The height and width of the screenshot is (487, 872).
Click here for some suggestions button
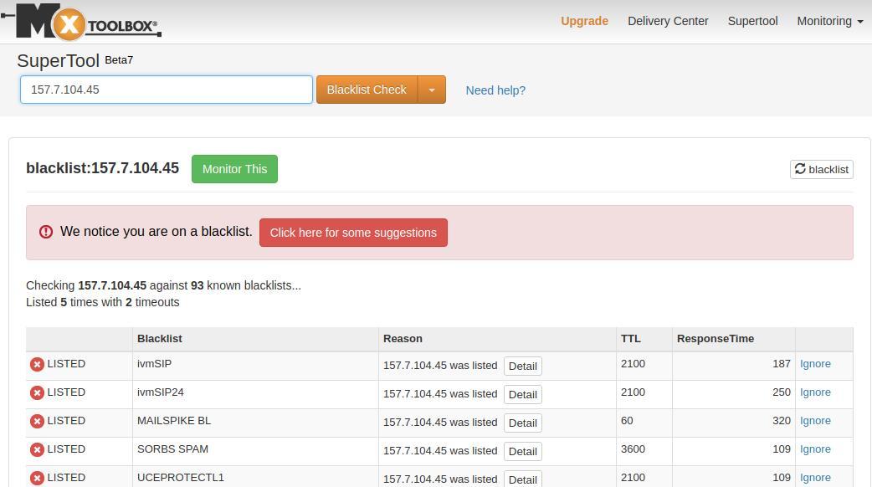click(x=353, y=233)
